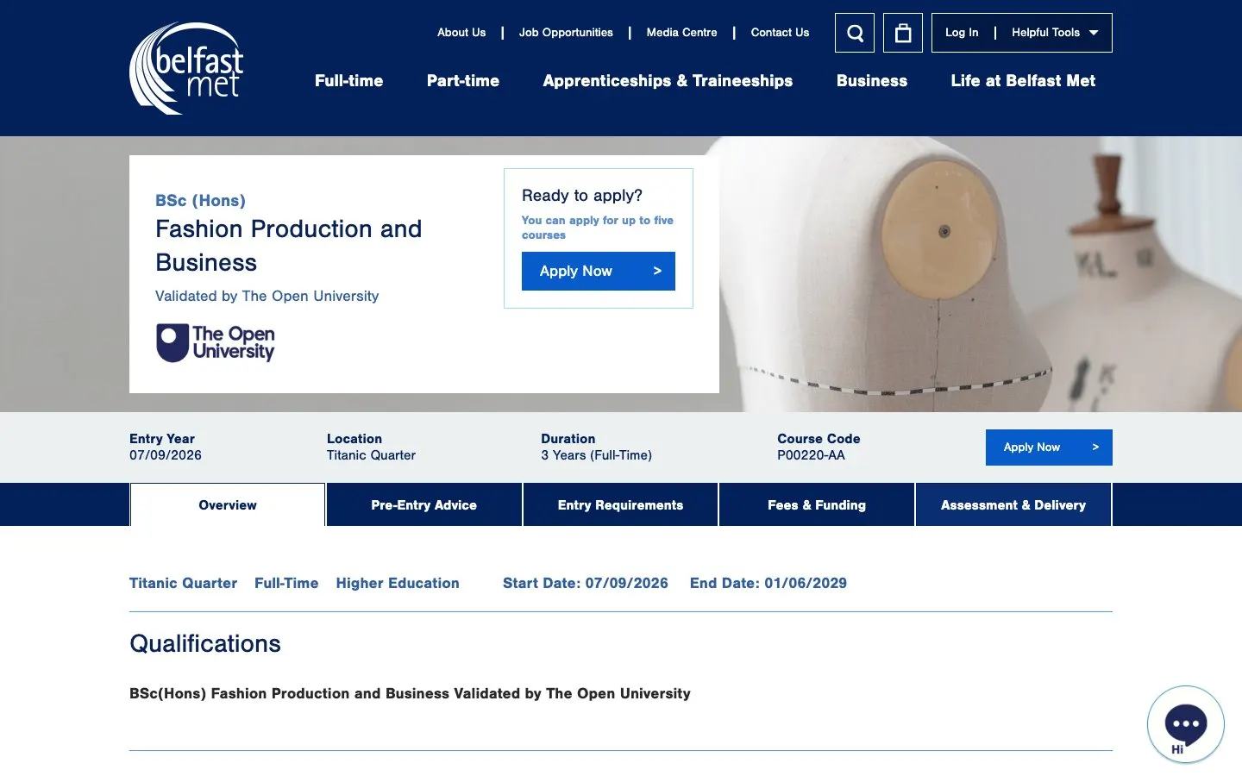Click The Open University logo
Image resolution: width=1242 pixels, height=776 pixels.
pyautogui.click(x=216, y=342)
